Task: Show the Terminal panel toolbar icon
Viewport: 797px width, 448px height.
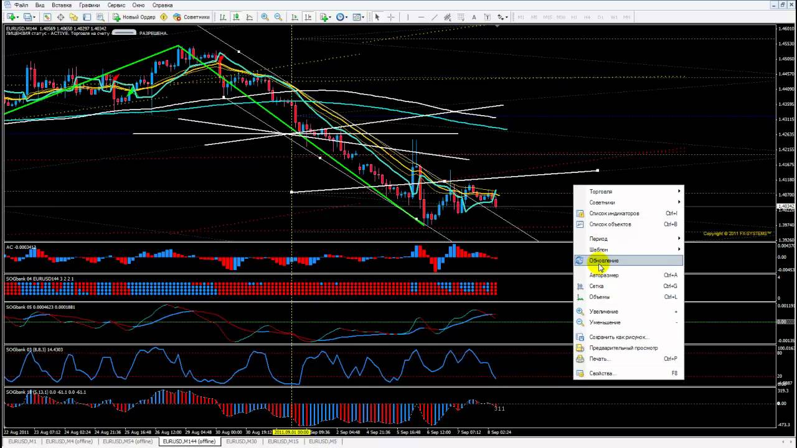Action: 87,17
